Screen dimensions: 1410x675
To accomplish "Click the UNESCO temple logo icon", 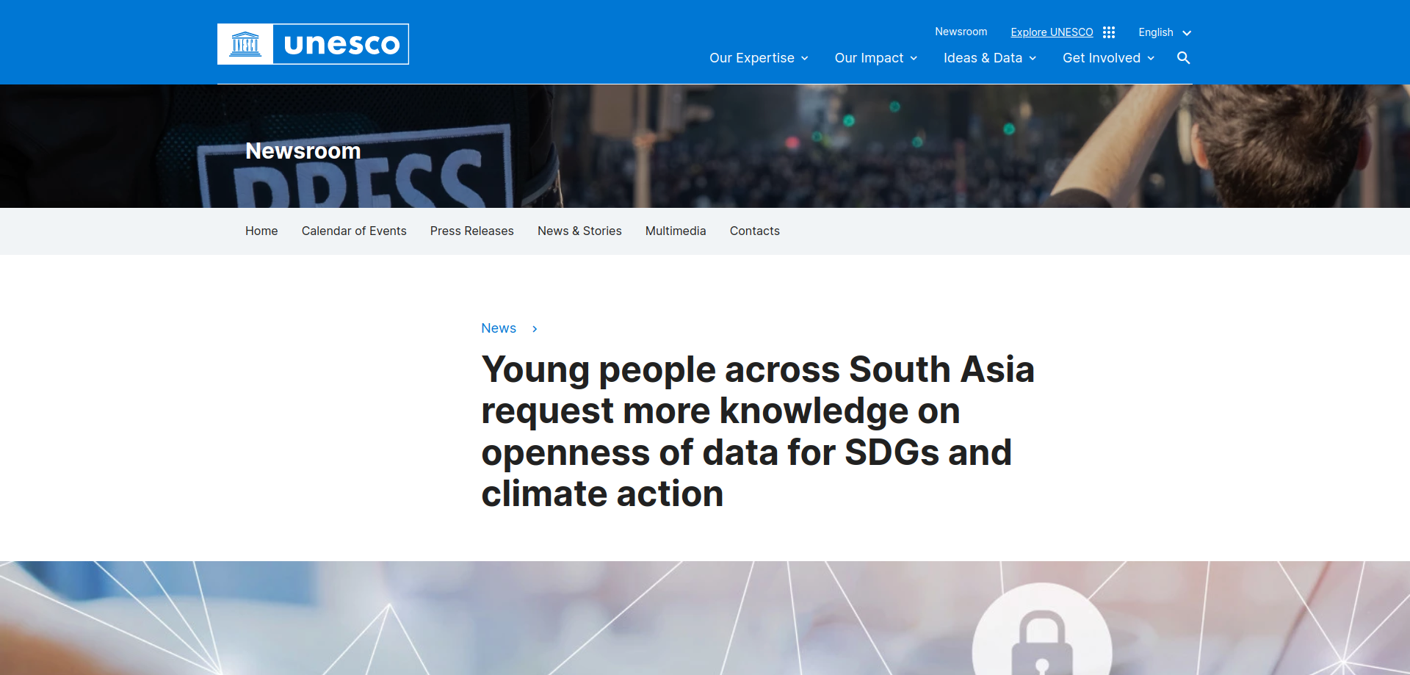I will (245, 44).
